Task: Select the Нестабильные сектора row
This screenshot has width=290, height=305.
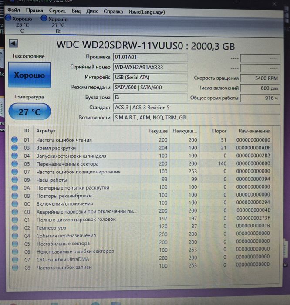Action: (x=141, y=243)
